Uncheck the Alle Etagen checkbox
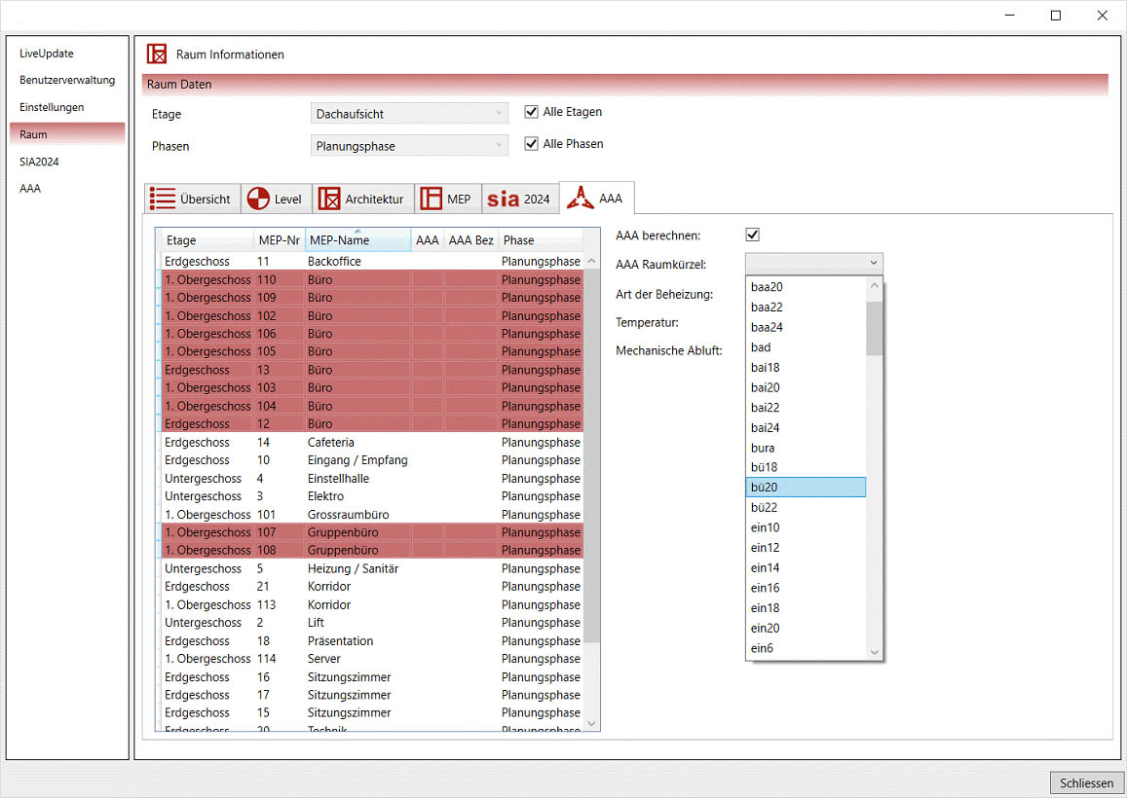 (532, 112)
